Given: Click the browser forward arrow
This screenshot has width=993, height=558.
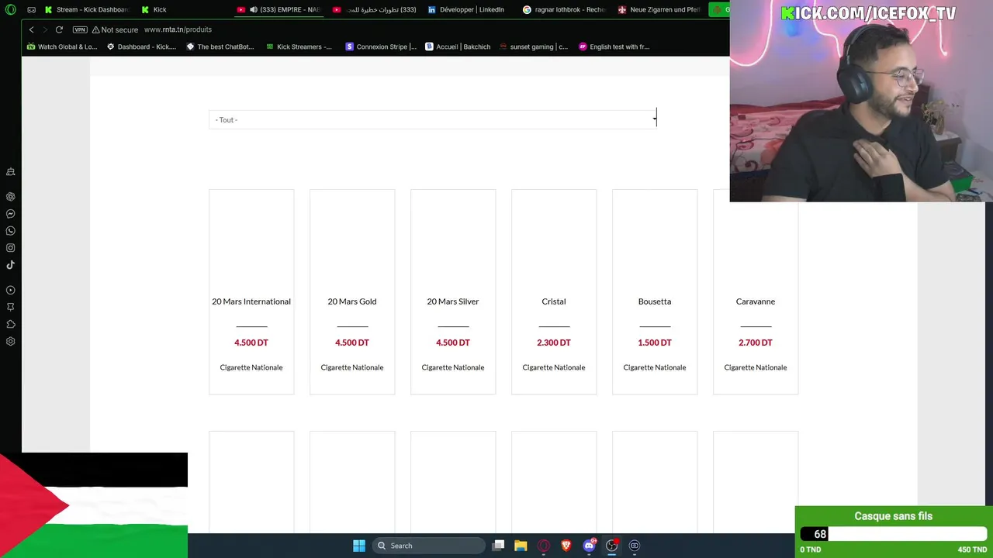Looking at the screenshot, I should pos(45,29).
